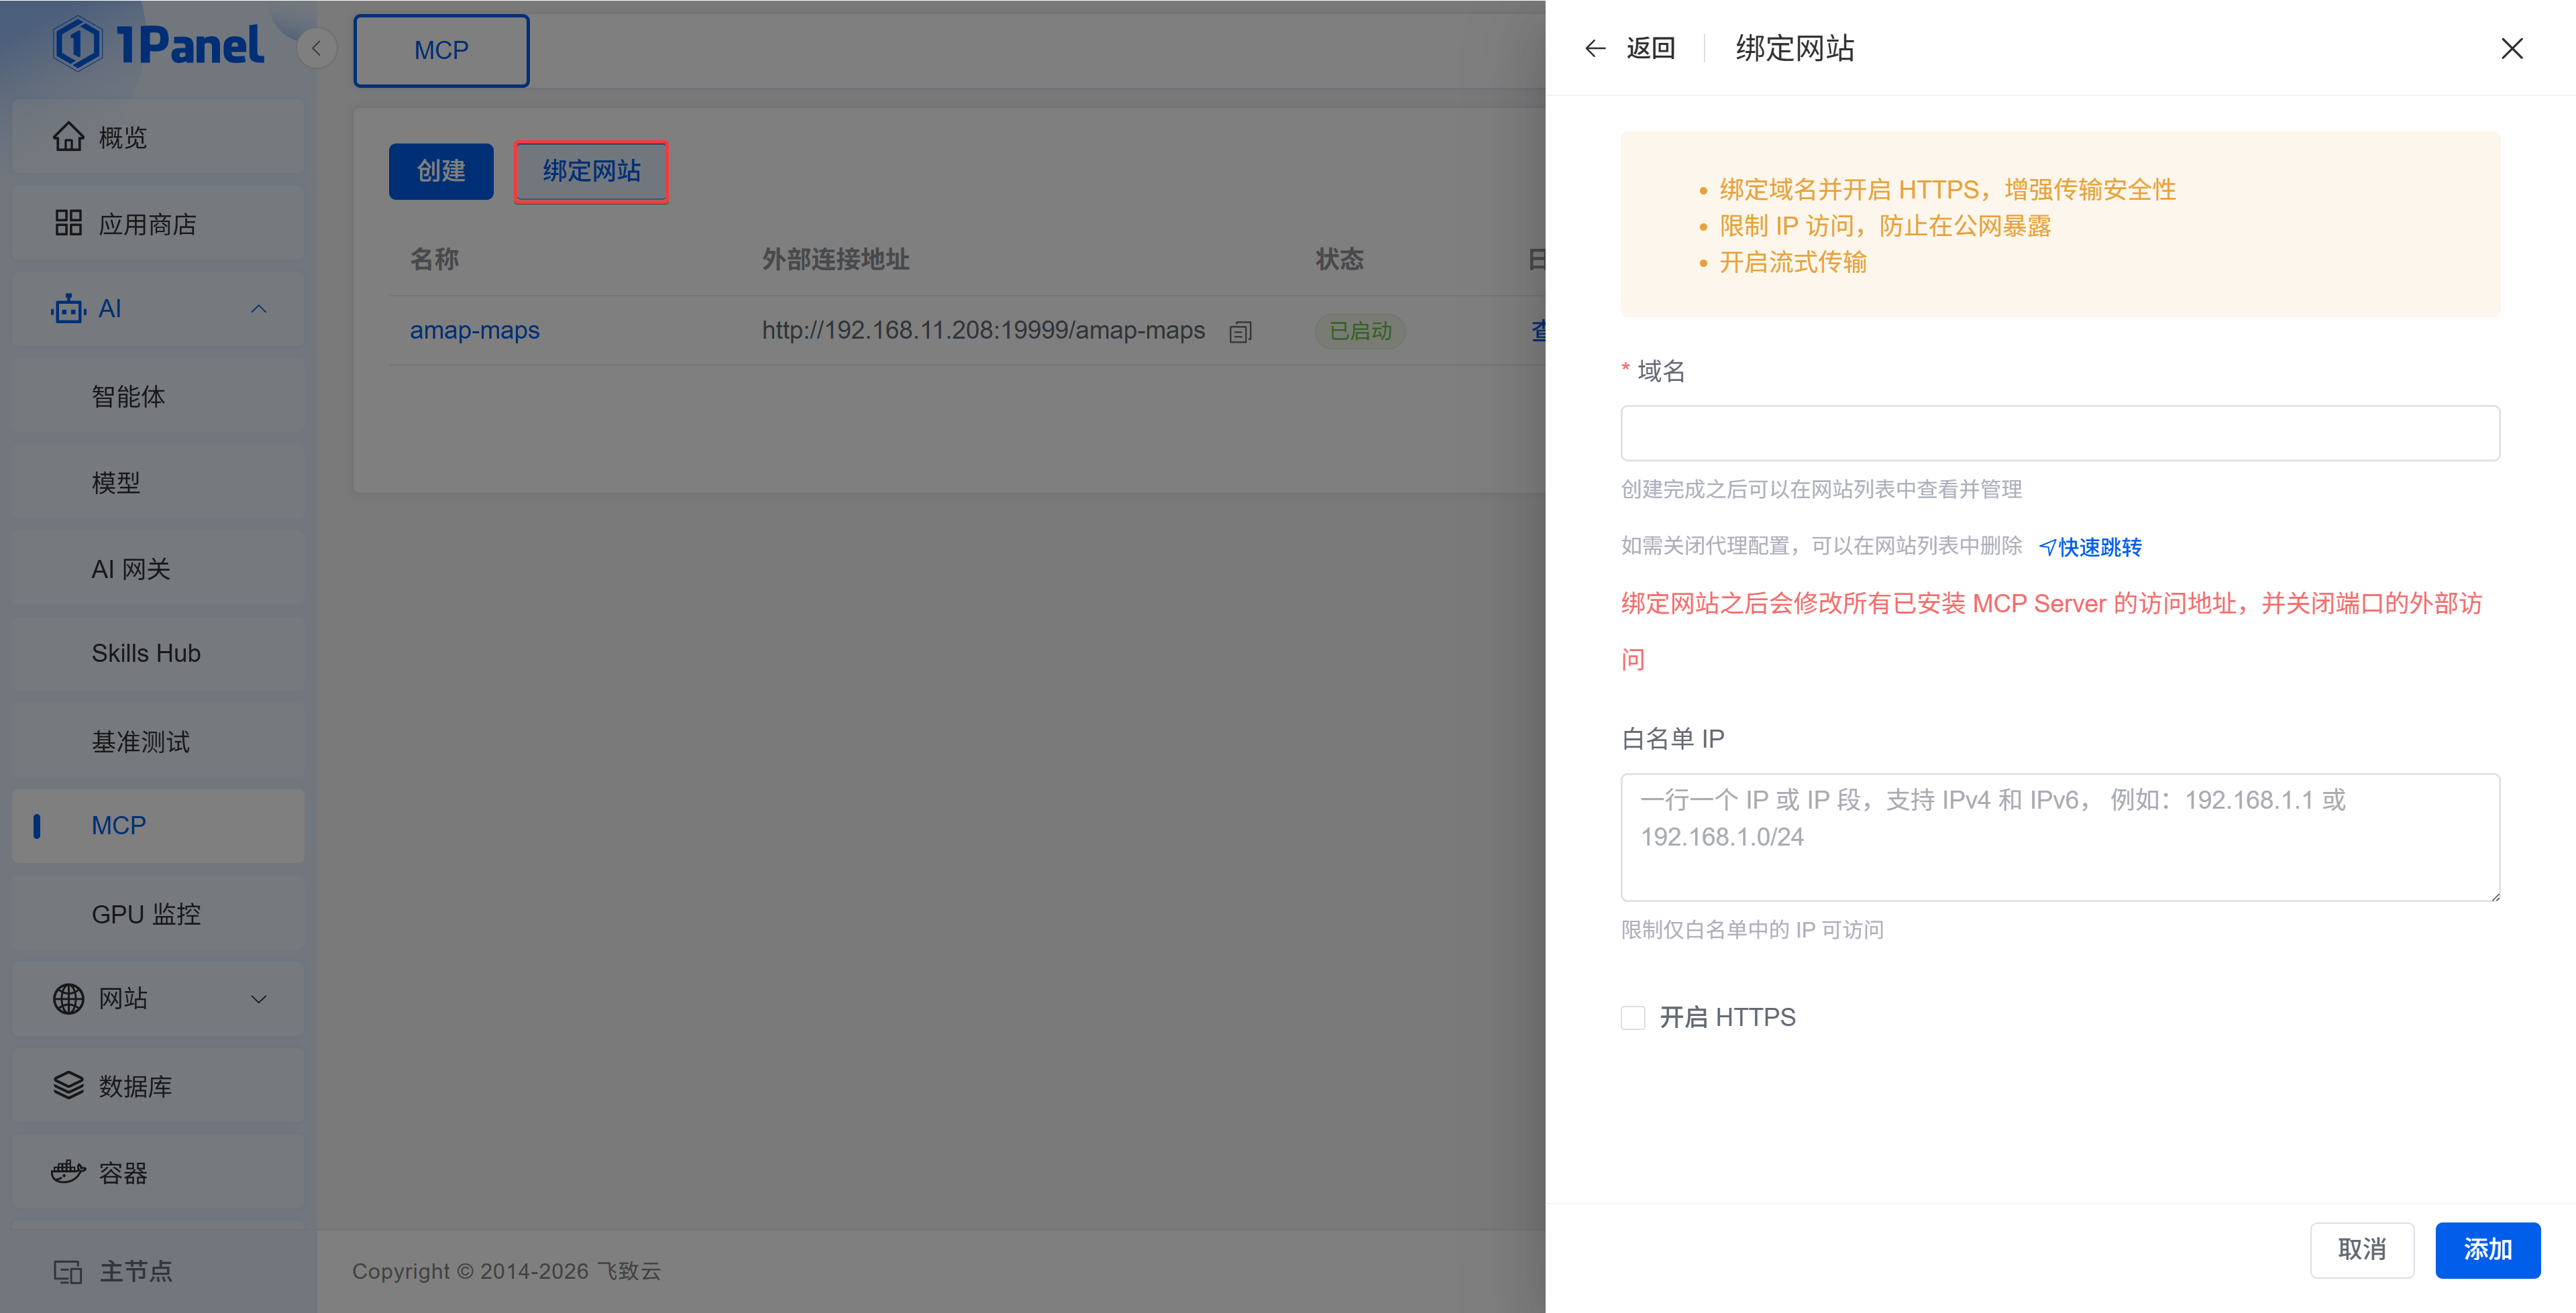Screen dimensions: 2576x1313
Task: Click the 添加 button
Action: coord(2488,1250)
